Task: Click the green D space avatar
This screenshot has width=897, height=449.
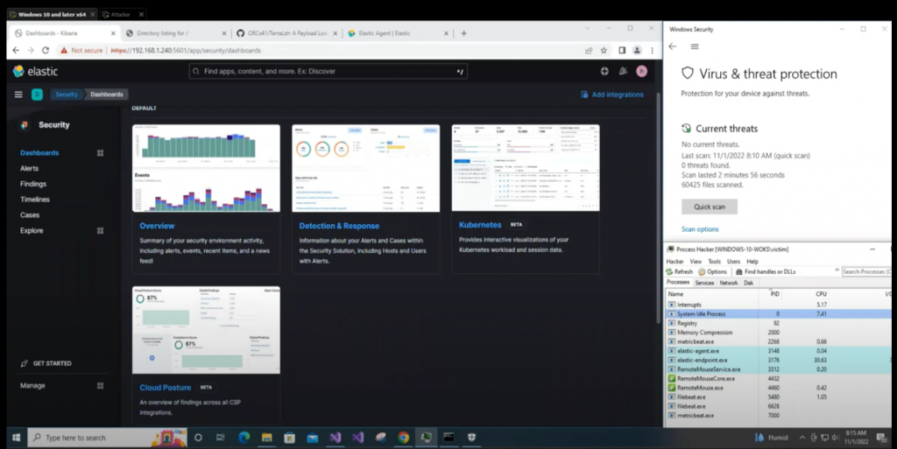Action: [x=37, y=95]
